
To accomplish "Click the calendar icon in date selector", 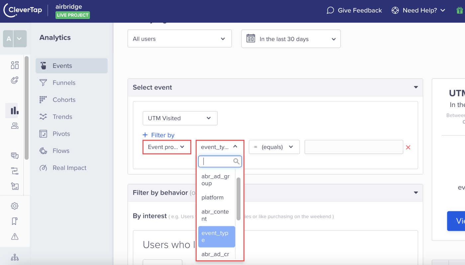I will click(x=251, y=38).
